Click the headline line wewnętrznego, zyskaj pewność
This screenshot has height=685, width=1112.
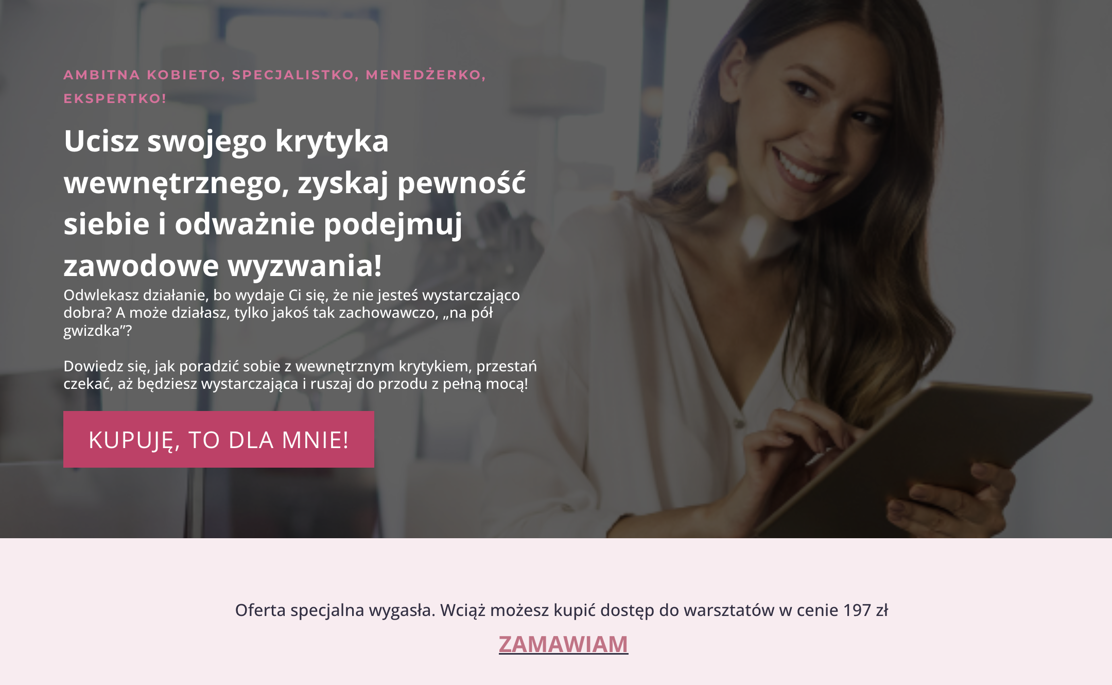[x=294, y=183]
